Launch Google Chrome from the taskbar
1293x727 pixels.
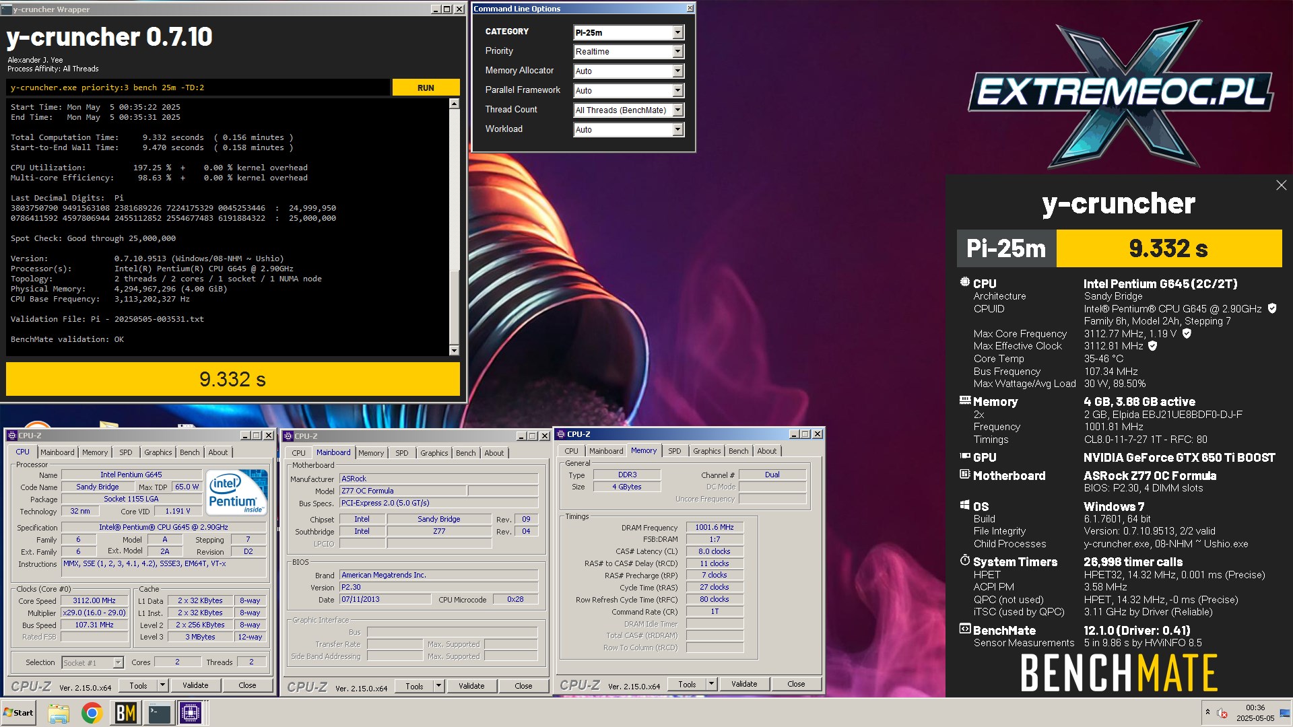92,713
